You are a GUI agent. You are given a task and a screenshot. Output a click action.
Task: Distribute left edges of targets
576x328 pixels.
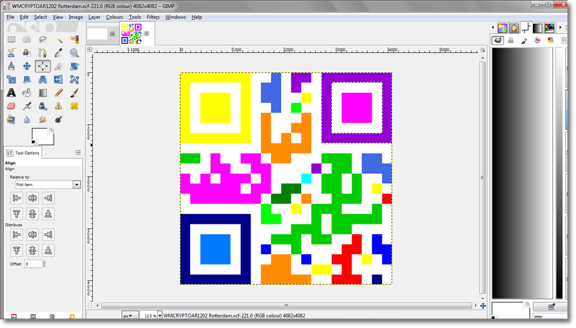[x=17, y=234]
